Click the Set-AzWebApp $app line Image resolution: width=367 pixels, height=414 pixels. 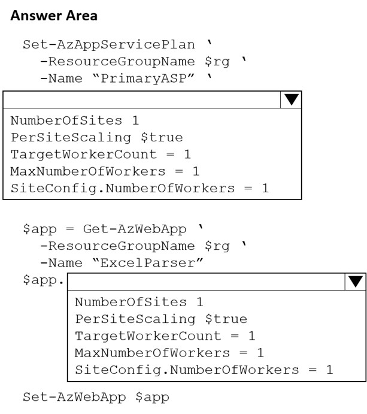(x=96, y=397)
